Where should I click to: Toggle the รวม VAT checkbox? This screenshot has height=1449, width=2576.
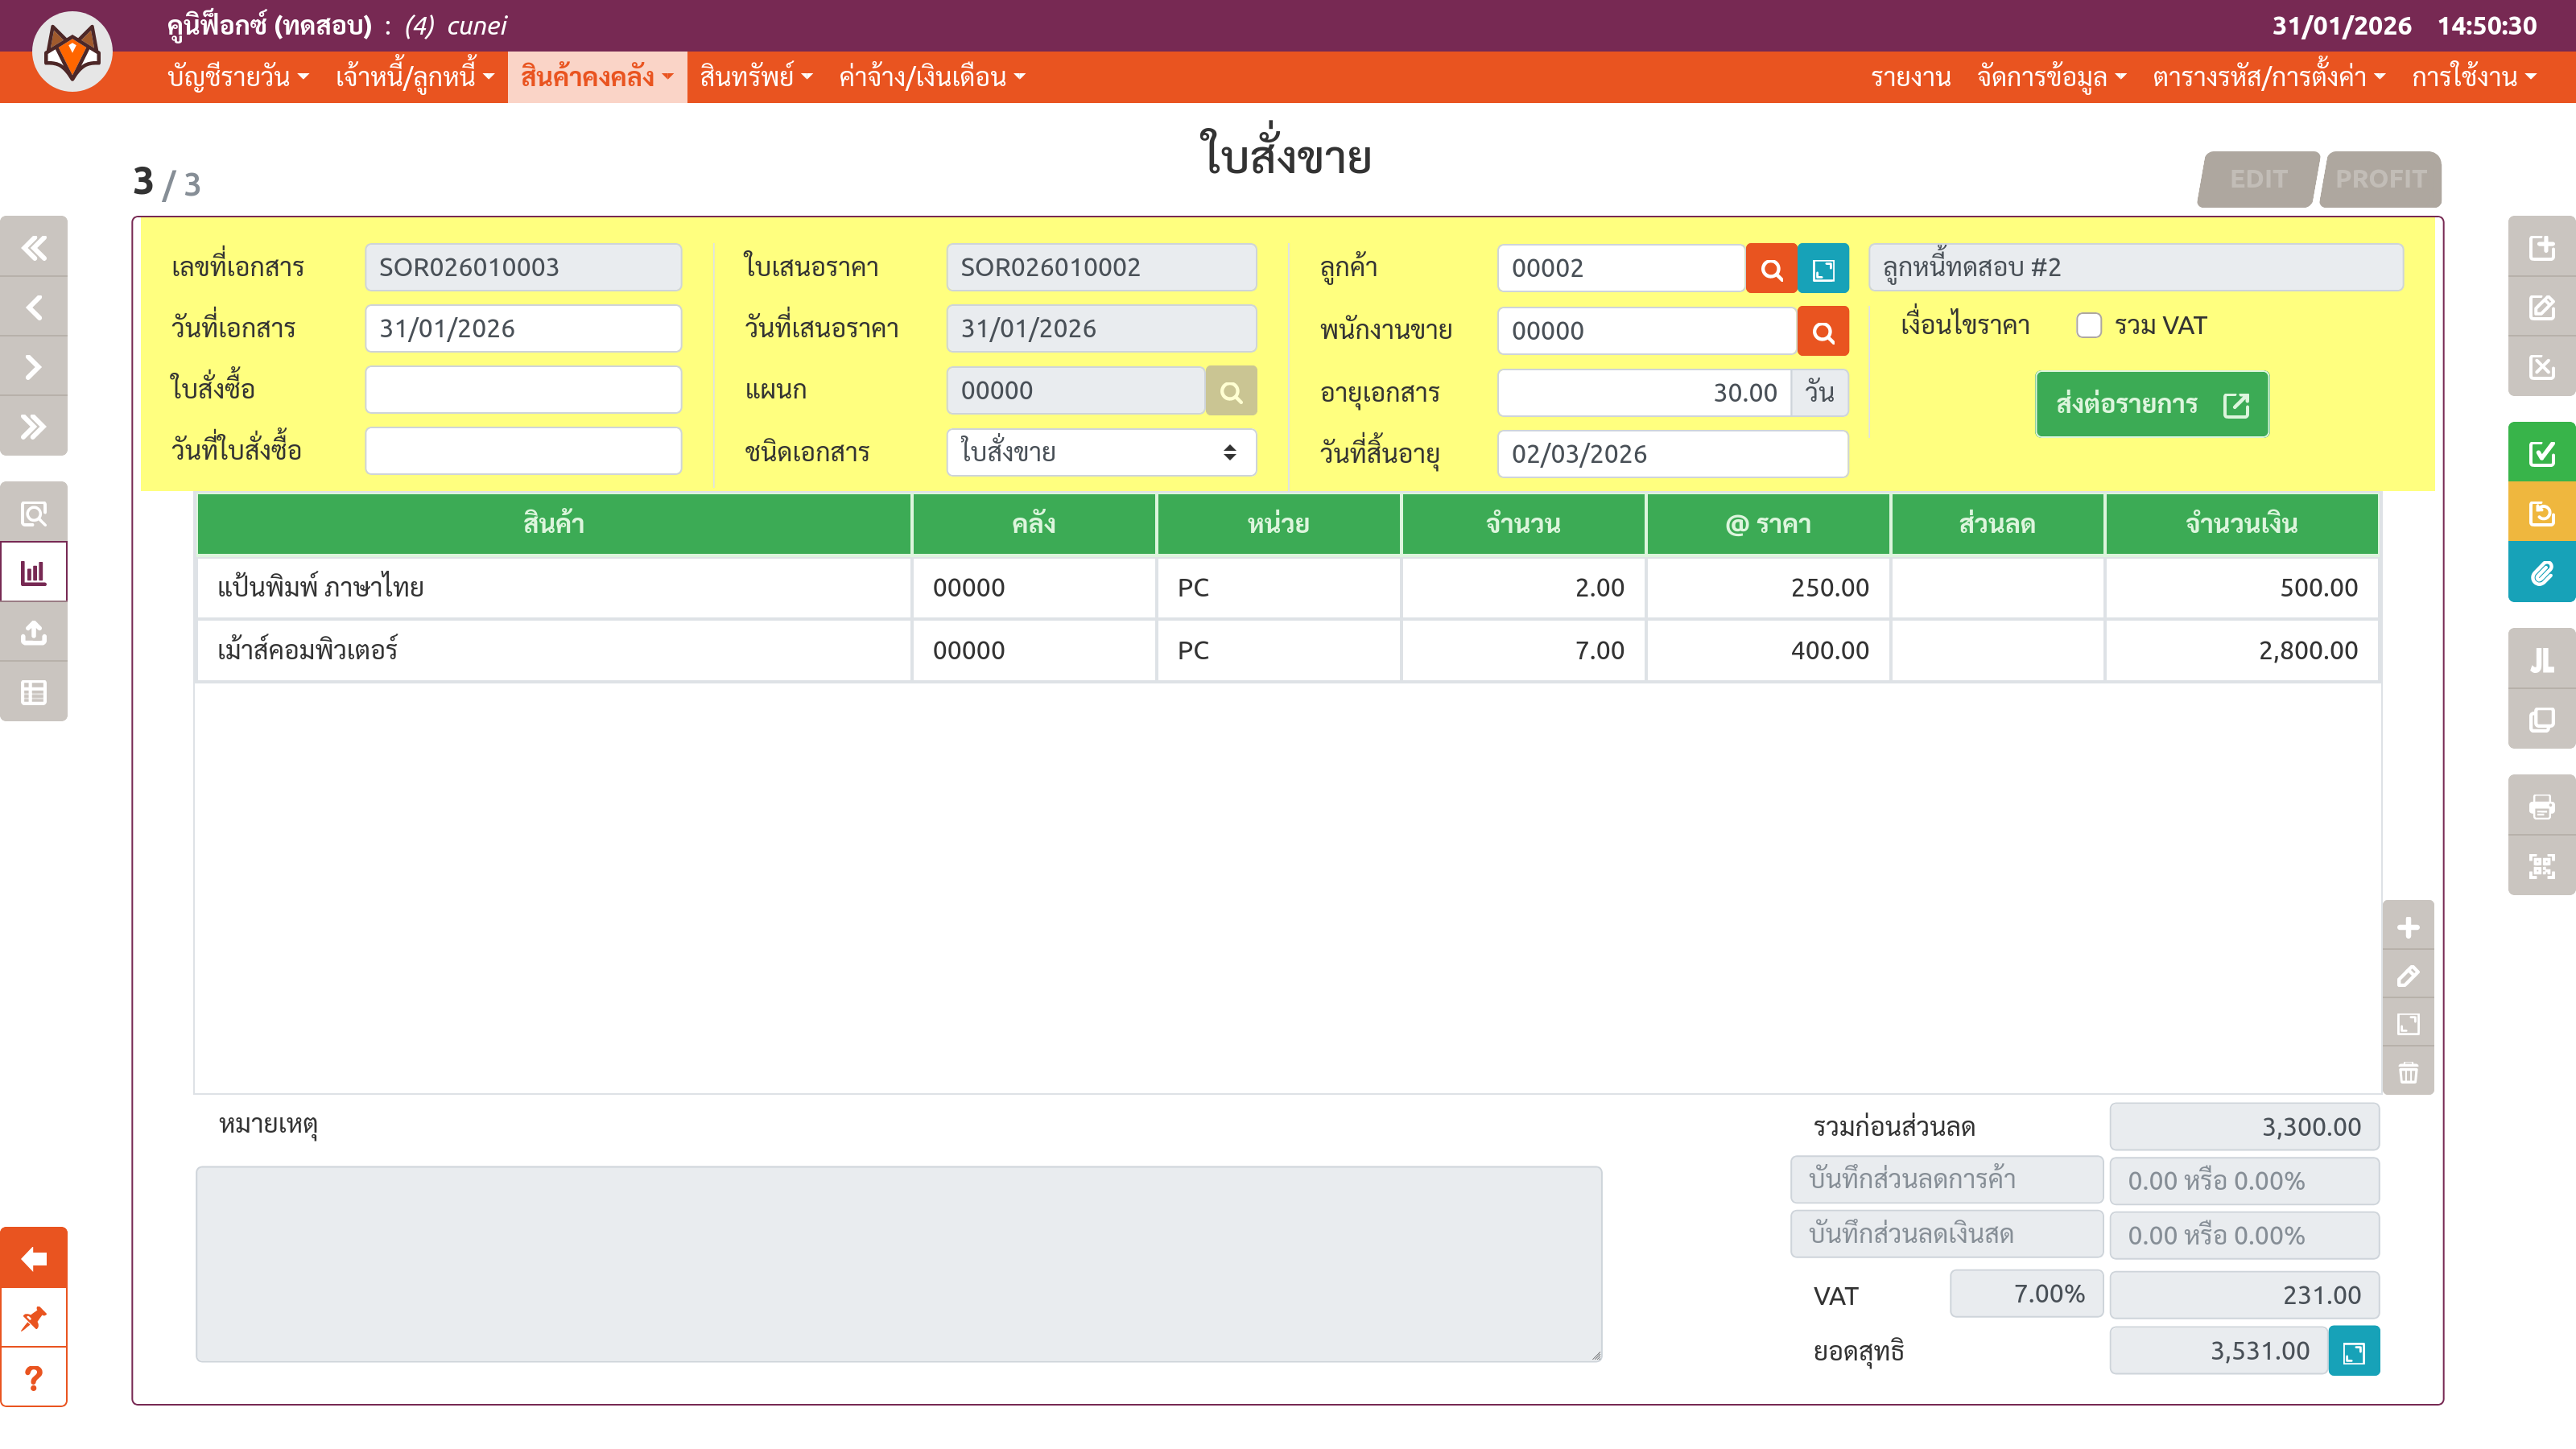(2088, 326)
